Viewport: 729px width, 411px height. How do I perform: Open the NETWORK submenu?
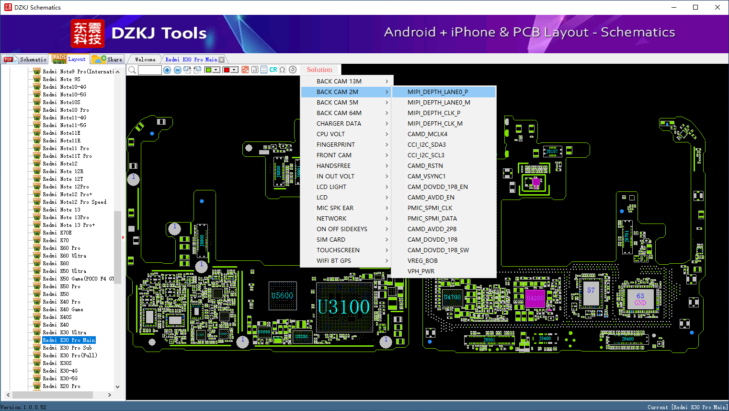tap(347, 219)
